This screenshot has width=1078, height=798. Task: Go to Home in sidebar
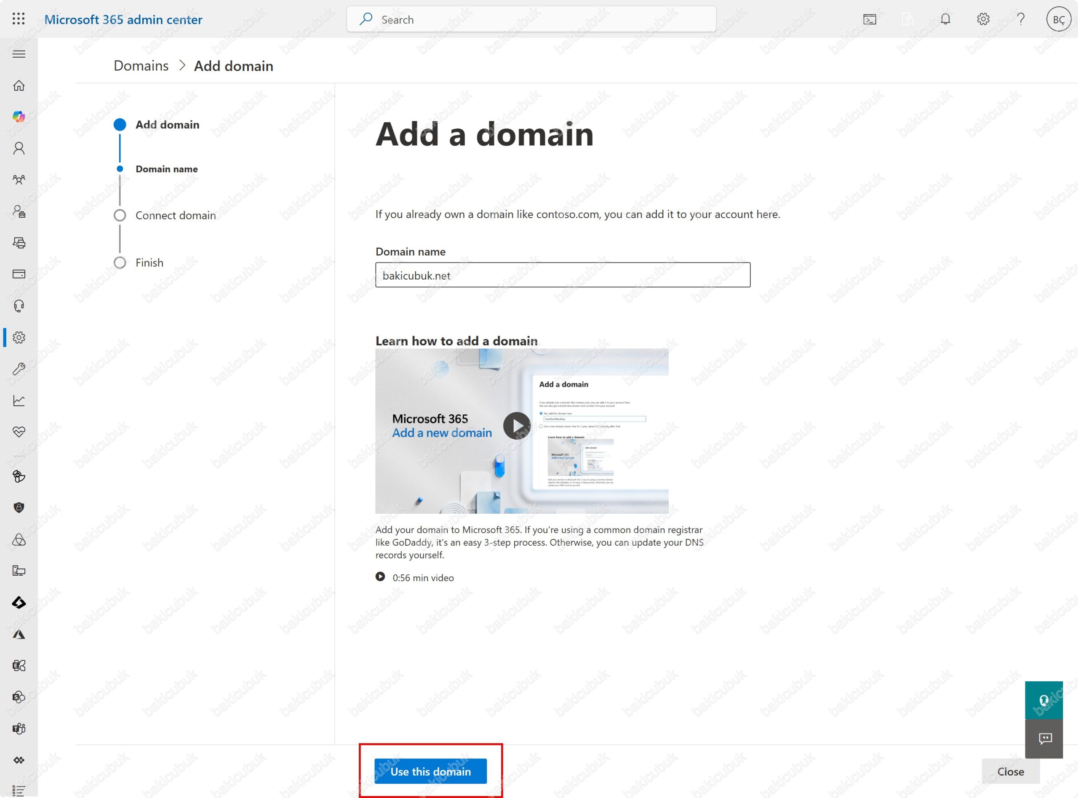point(19,85)
